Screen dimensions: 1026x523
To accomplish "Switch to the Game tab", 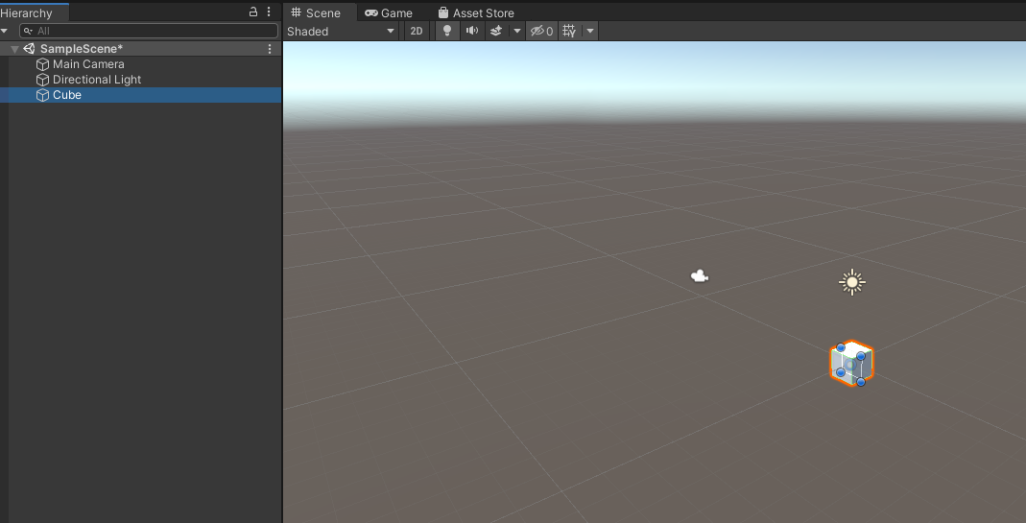I will coord(389,13).
